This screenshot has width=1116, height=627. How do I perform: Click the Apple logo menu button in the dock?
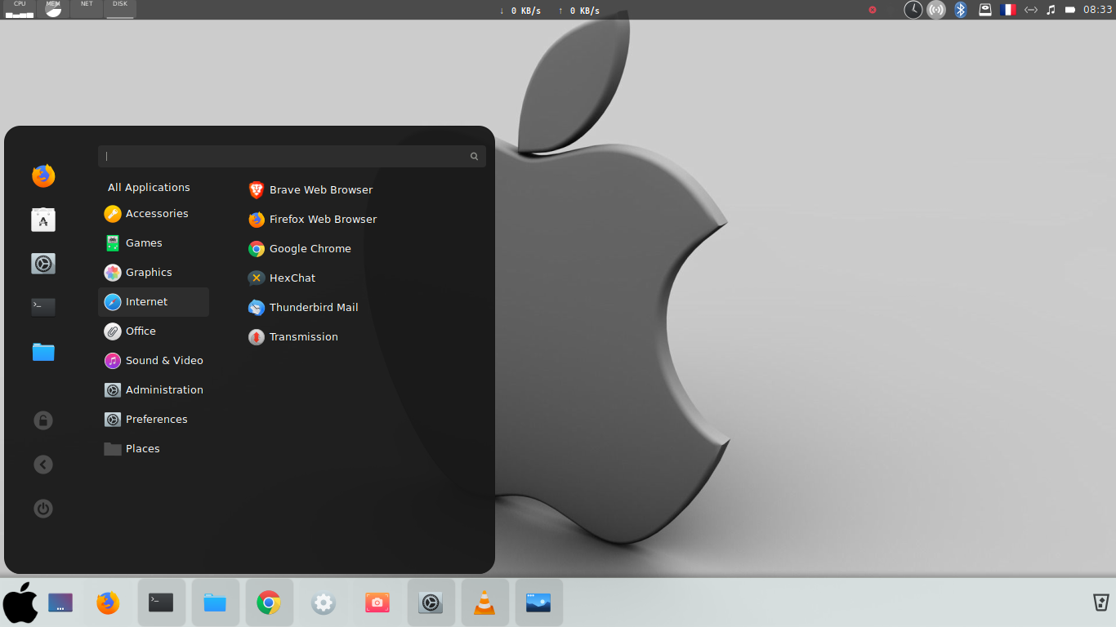pyautogui.click(x=20, y=603)
